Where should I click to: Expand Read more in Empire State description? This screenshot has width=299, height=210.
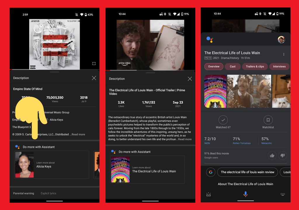point(78,134)
